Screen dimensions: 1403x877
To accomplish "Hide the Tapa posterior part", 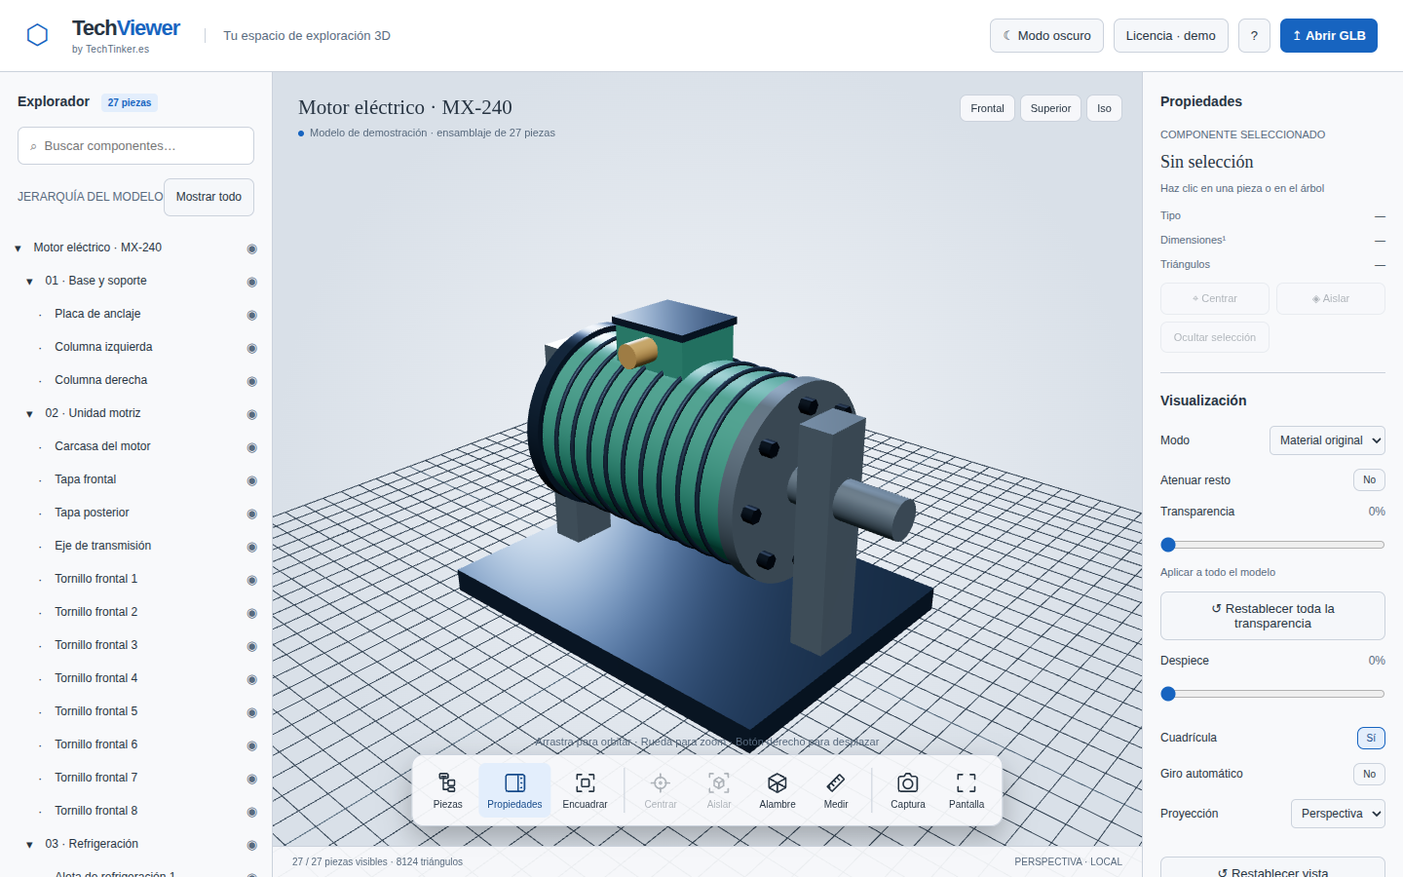I will [x=251, y=514].
